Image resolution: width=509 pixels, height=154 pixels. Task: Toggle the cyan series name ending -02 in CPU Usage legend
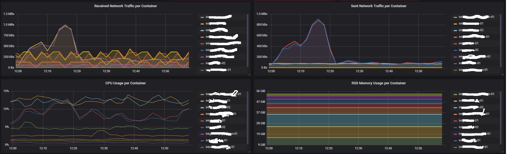218,107
